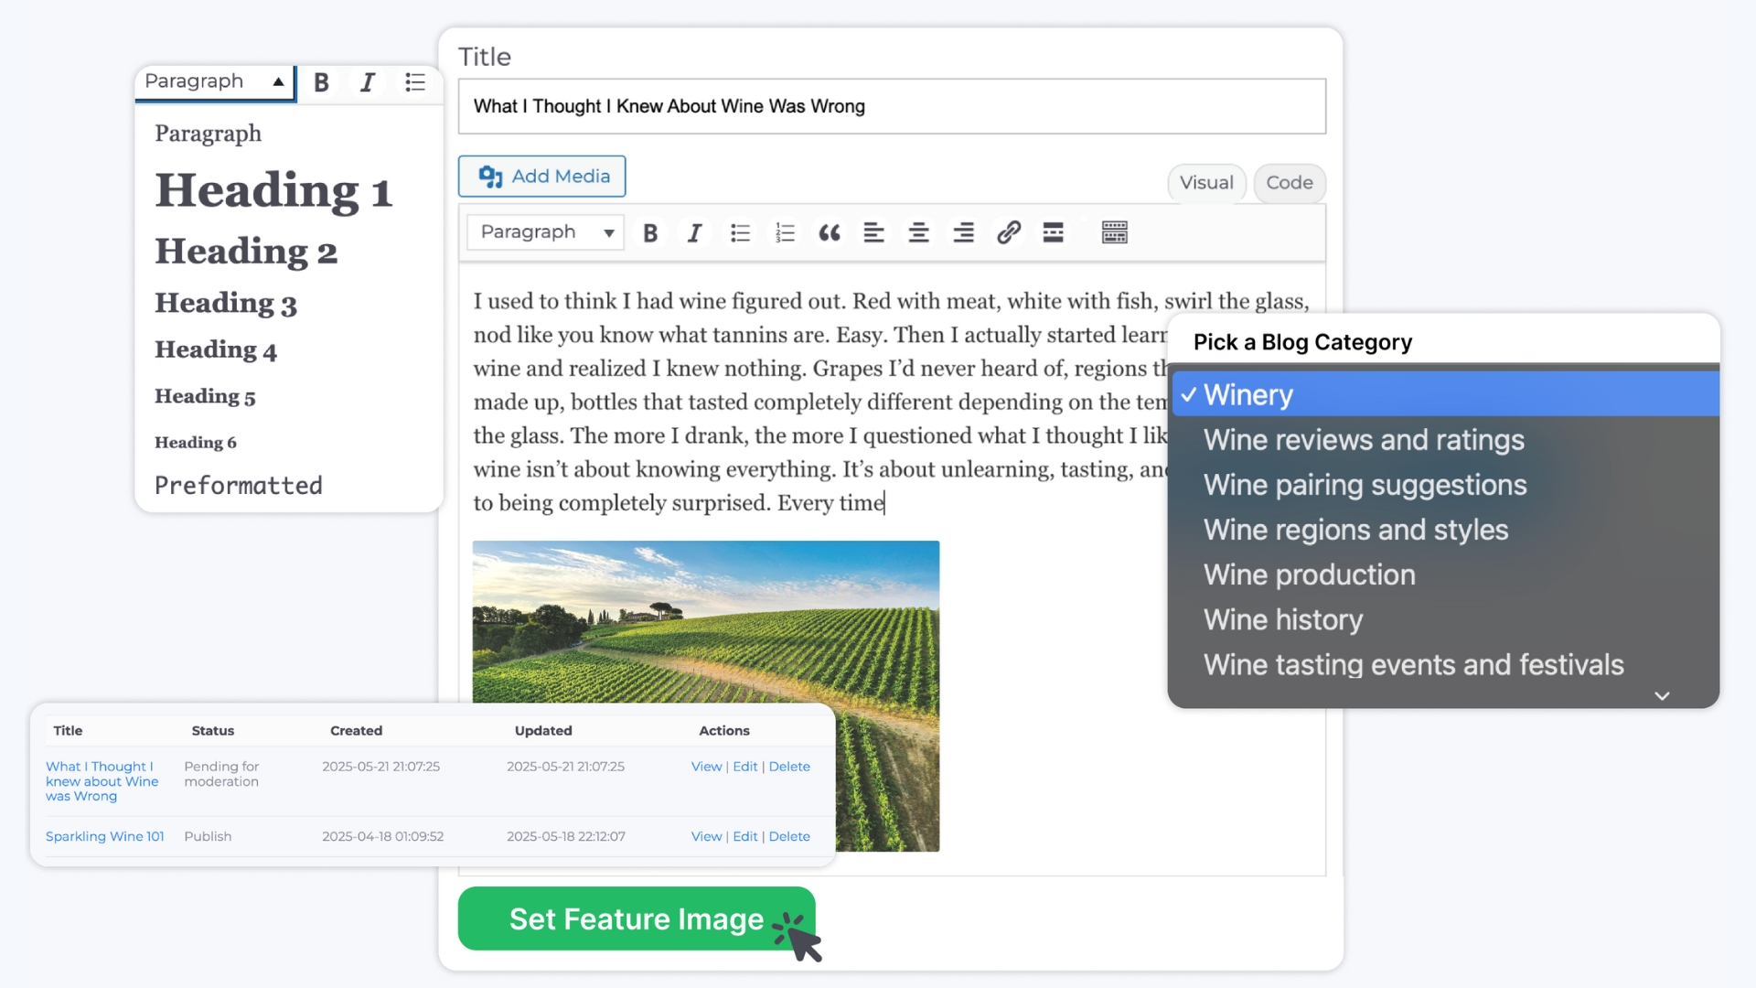Image resolution: width=1756 pixels, height=988 pixels.
Task: Align the text right
Action: pyautogui.click(x=963, y=233)
